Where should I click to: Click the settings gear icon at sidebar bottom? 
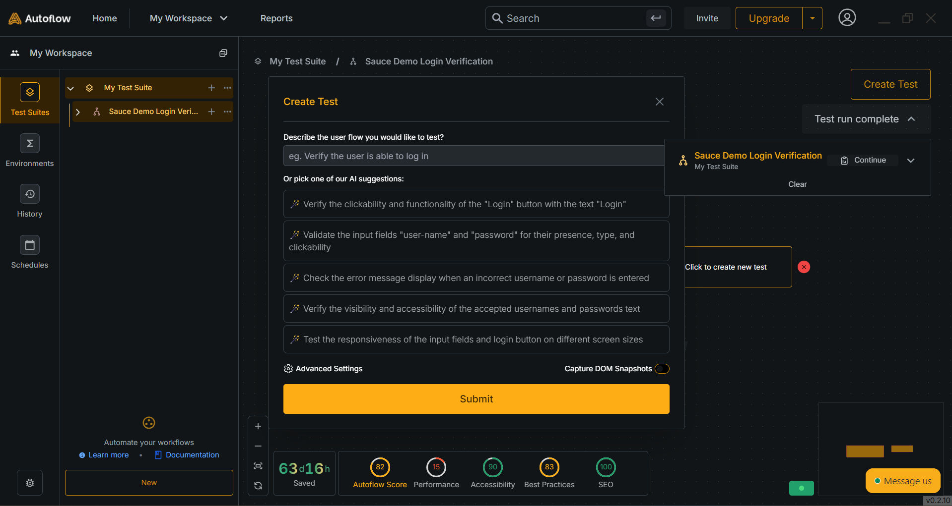30,483
